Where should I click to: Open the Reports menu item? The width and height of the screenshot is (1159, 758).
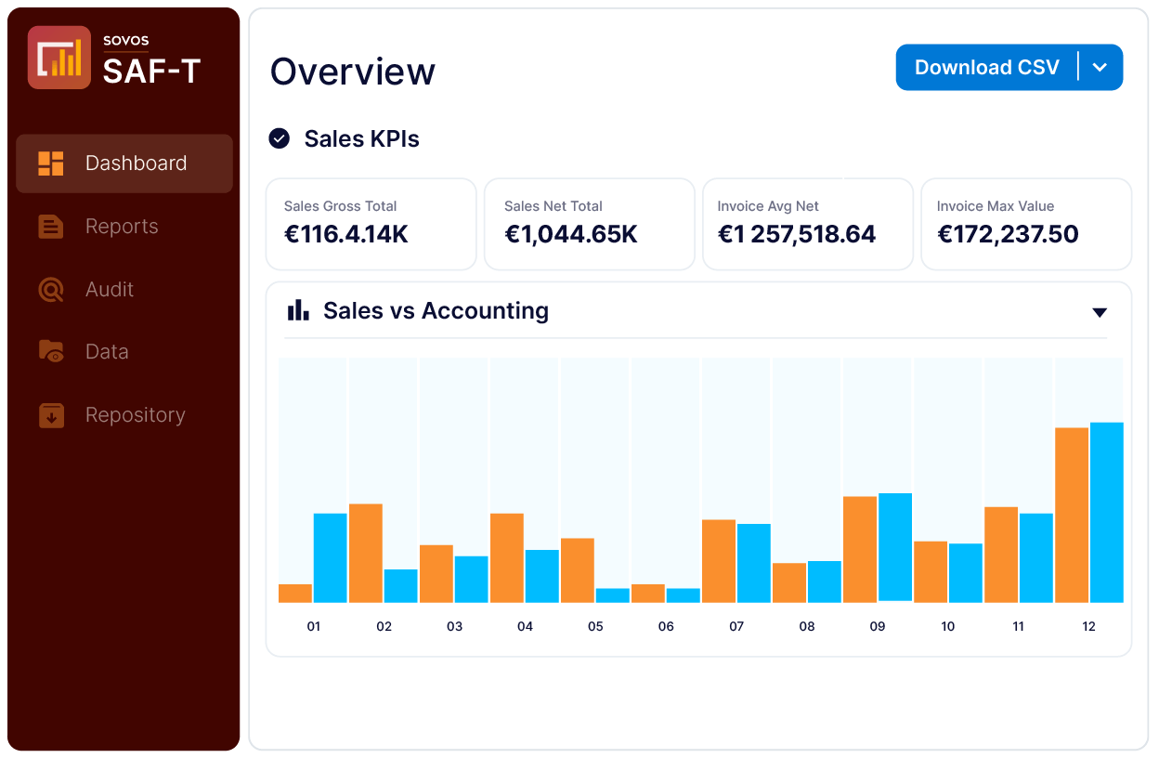pyautogui.click(x=122, y=227)
